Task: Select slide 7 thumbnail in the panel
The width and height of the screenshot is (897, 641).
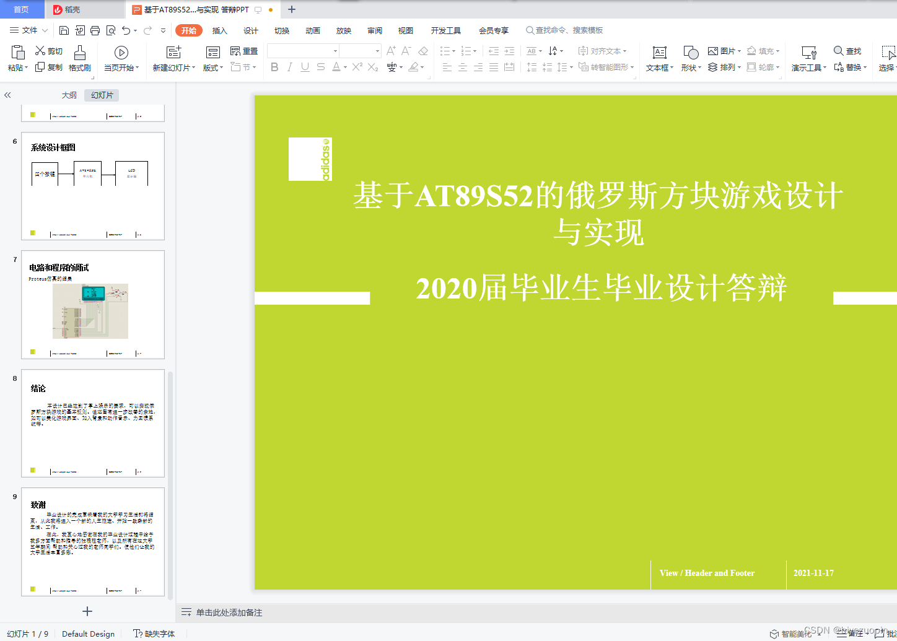Action: click(x=92, y=304)
